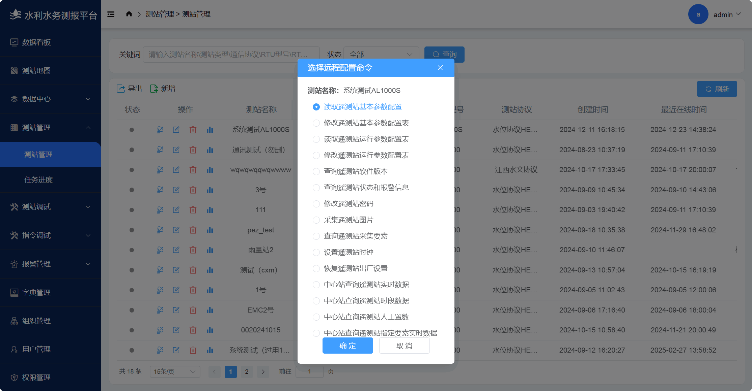Select 查询遥测站软件版本 radio option
Viewport: 752px width, 391px height.
tap(316, 171)
